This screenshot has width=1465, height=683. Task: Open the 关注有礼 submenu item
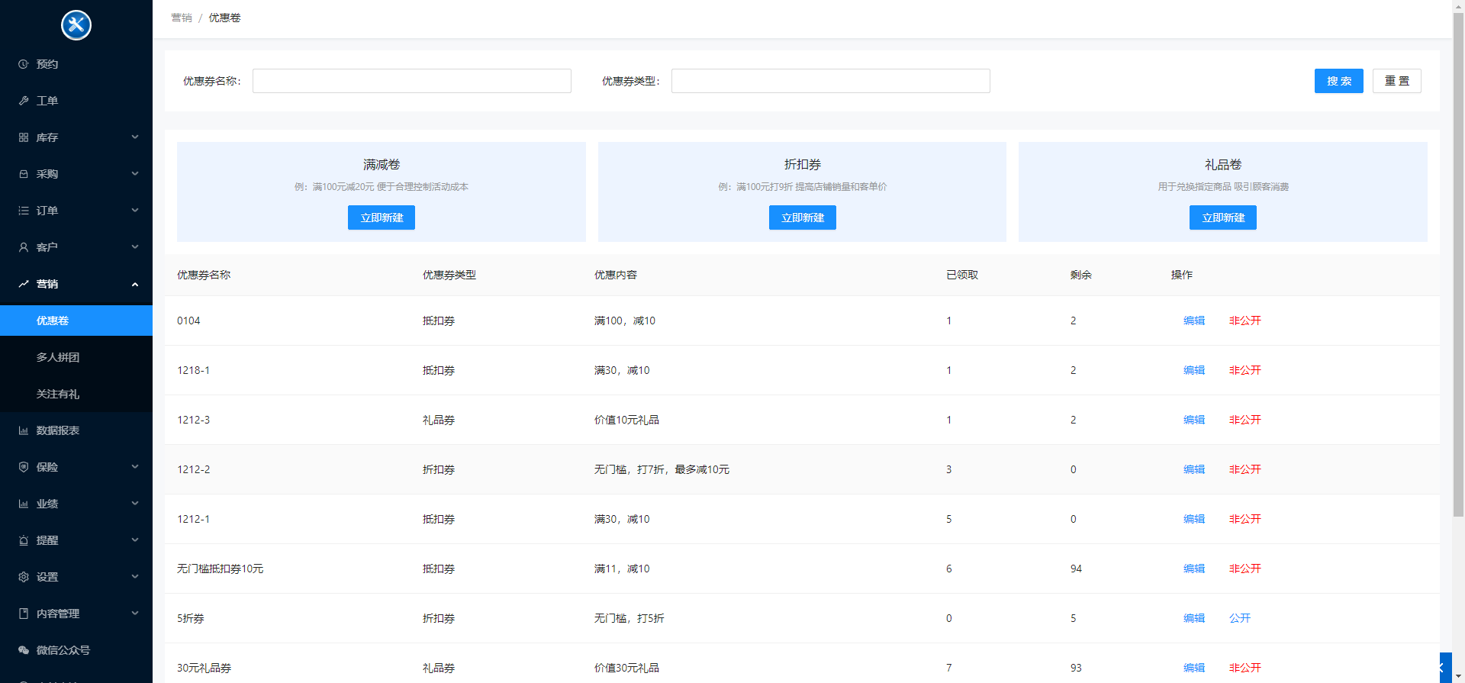tap(76, 394)
